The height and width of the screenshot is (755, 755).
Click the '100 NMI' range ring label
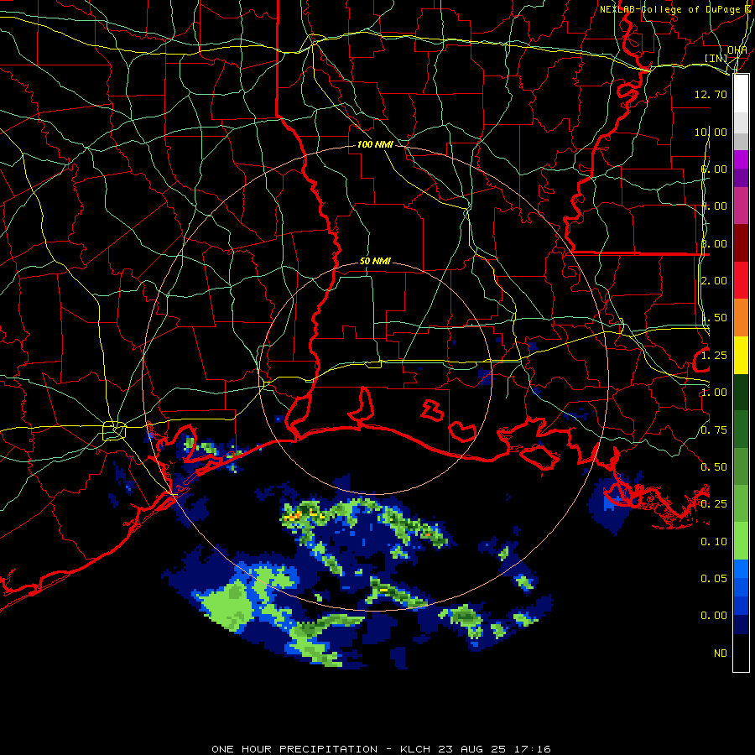(x=375, y=144)
